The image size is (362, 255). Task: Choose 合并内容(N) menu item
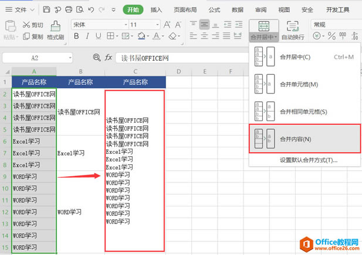click(x=305, y=139)
